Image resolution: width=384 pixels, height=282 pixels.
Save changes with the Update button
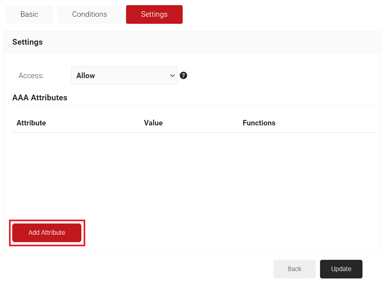(x=341, y=269)
